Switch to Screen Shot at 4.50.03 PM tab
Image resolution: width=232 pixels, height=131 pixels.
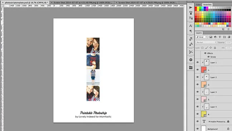click(148, 3)
